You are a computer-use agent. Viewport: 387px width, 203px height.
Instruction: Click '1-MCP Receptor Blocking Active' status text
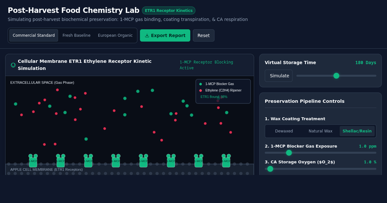[206, 65]
